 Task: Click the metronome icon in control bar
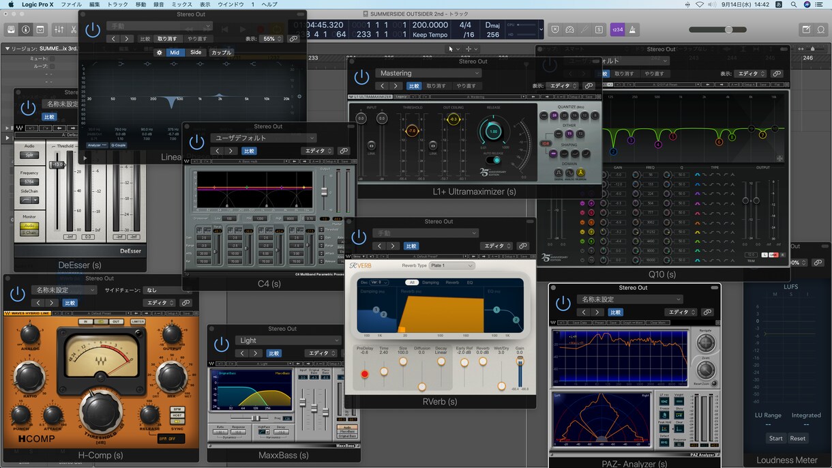point(632,29)
